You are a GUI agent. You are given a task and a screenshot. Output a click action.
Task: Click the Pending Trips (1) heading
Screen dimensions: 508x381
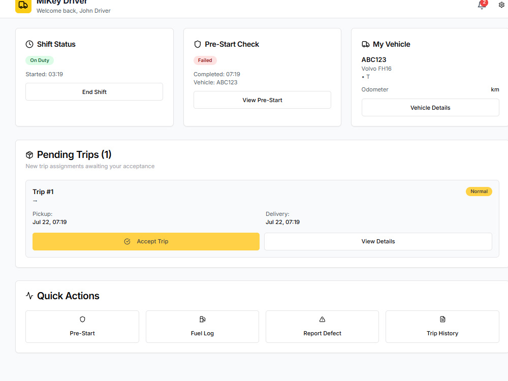(x=74, y=155)
